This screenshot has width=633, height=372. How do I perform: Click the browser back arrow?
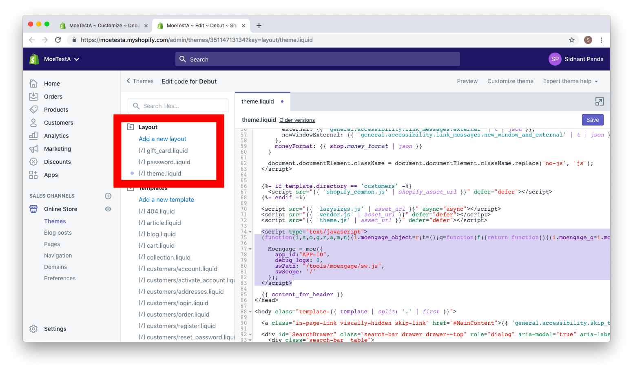click(32, 40)
